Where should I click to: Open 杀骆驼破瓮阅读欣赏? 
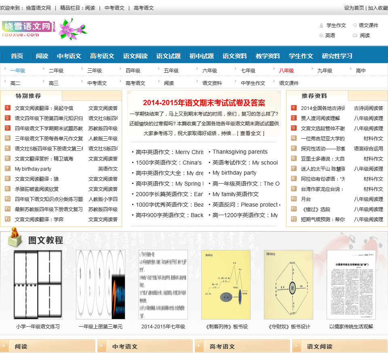pos(37,189)
